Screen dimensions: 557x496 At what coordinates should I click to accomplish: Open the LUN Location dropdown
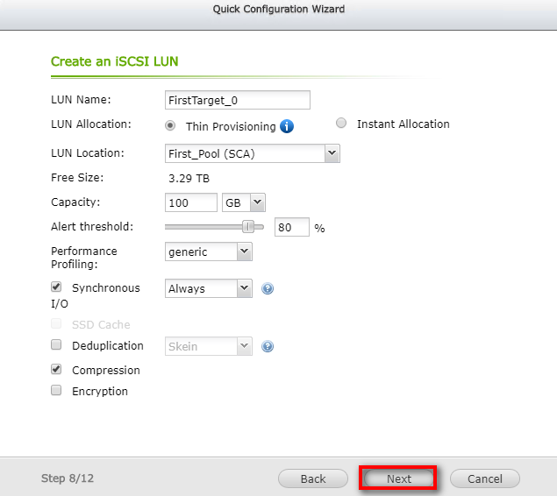pyautogui.click(x=253, y=153)
